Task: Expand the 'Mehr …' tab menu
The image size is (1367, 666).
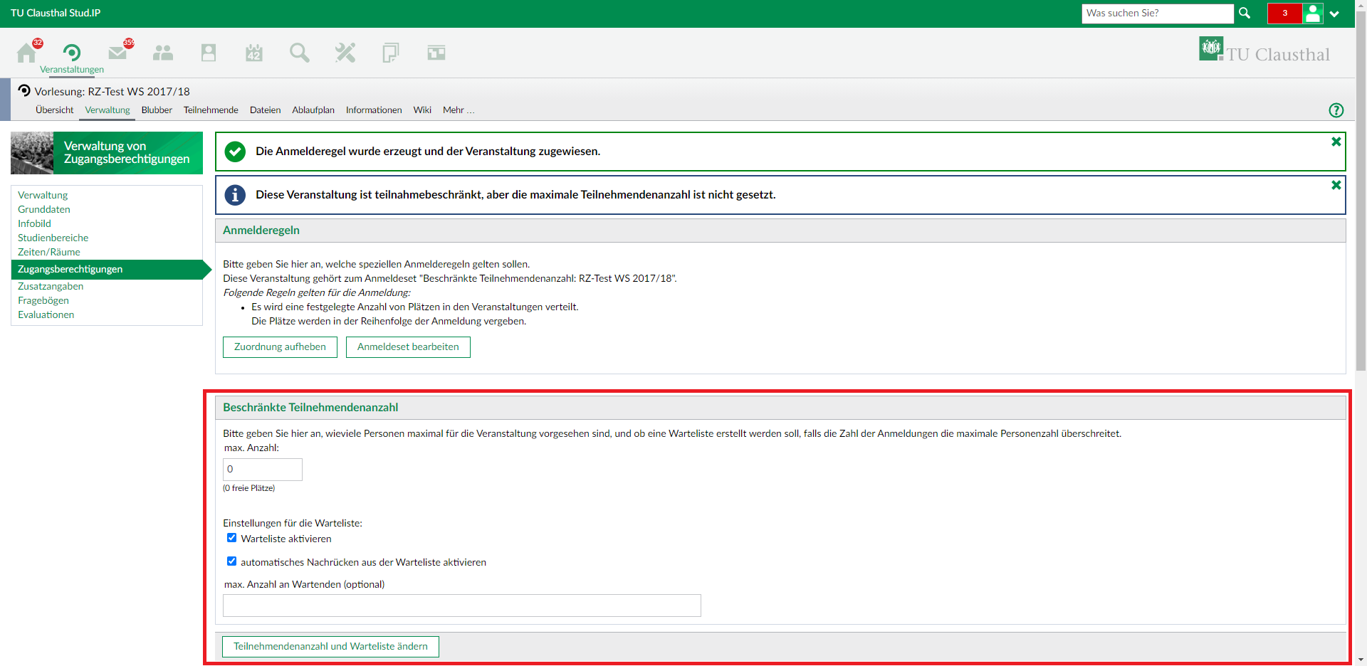Action: pyautogui.click(x=458, y=110)
